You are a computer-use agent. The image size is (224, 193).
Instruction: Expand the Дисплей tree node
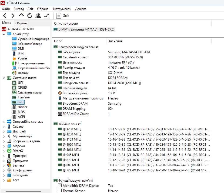pos(4,131)
